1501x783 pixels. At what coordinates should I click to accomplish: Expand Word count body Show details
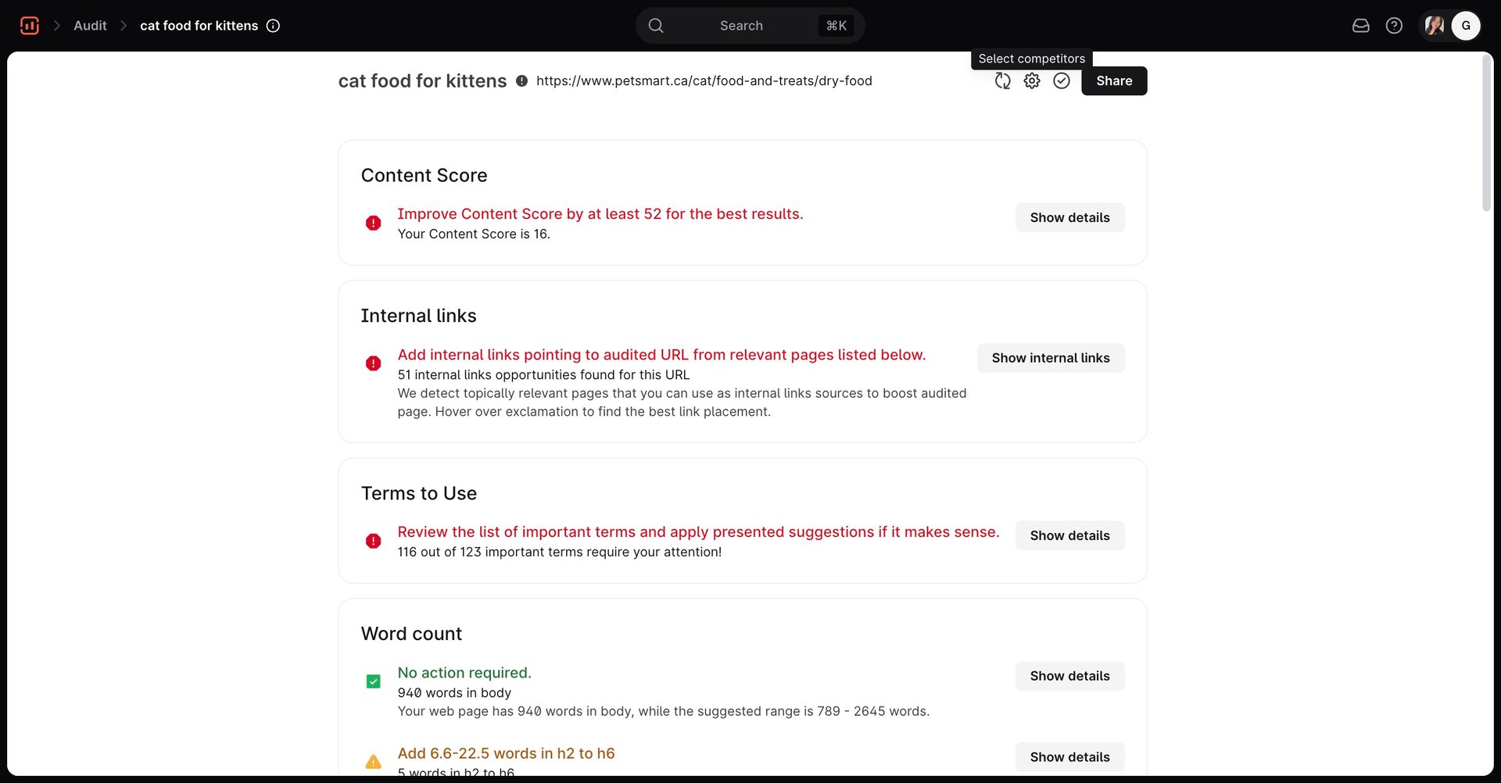(1069, 677)
